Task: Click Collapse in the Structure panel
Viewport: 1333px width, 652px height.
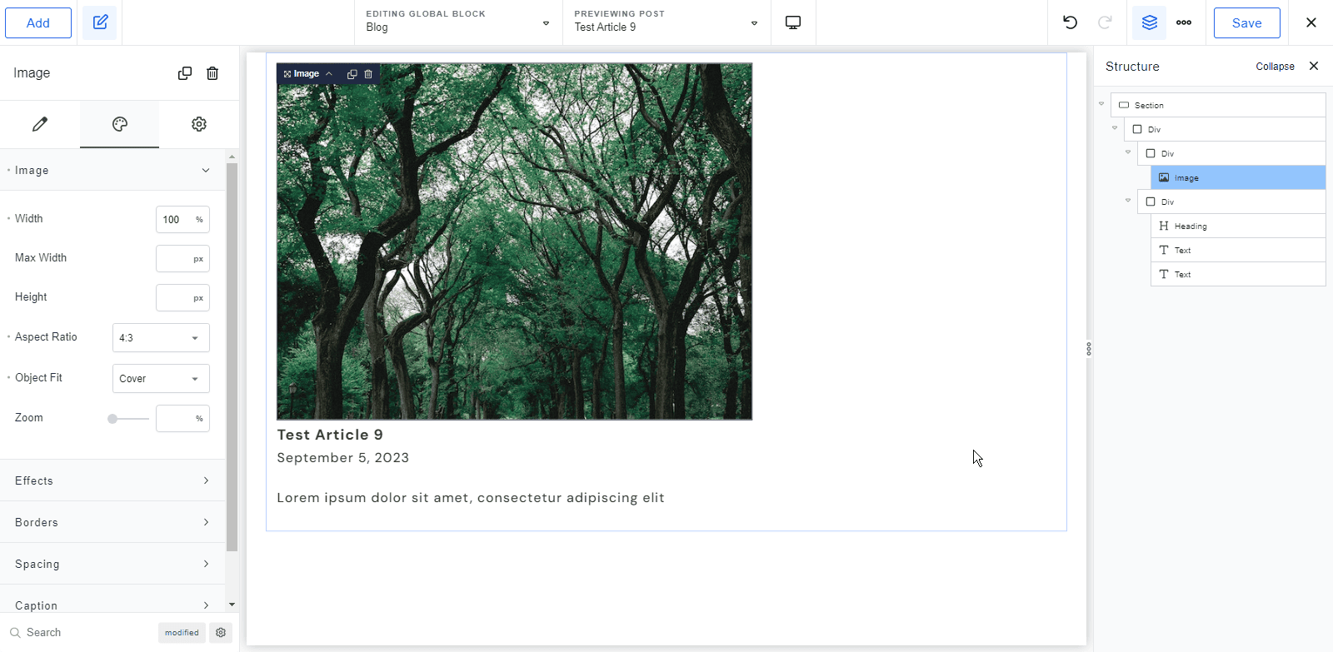Action: click(1275, 67)
